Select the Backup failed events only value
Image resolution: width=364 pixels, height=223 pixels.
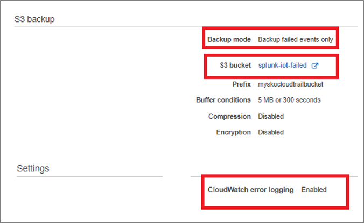296,39
